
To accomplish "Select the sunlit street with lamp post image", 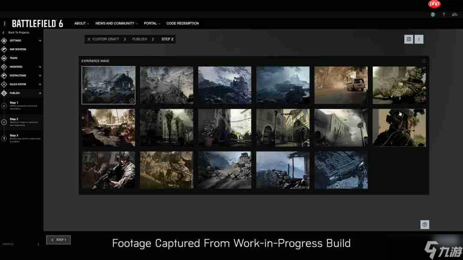I will pos(283,128).
